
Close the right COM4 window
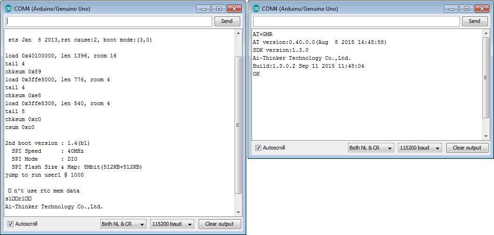482,9
